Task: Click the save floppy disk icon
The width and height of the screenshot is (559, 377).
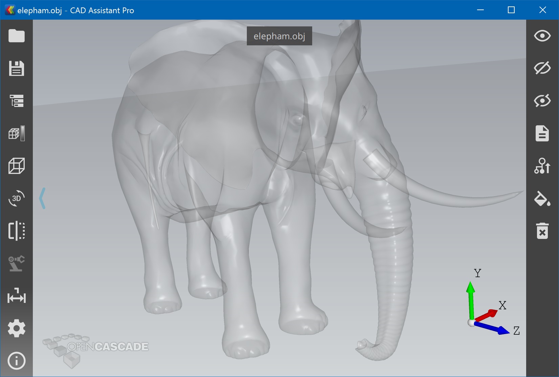Action: click(x=16, y=68)
